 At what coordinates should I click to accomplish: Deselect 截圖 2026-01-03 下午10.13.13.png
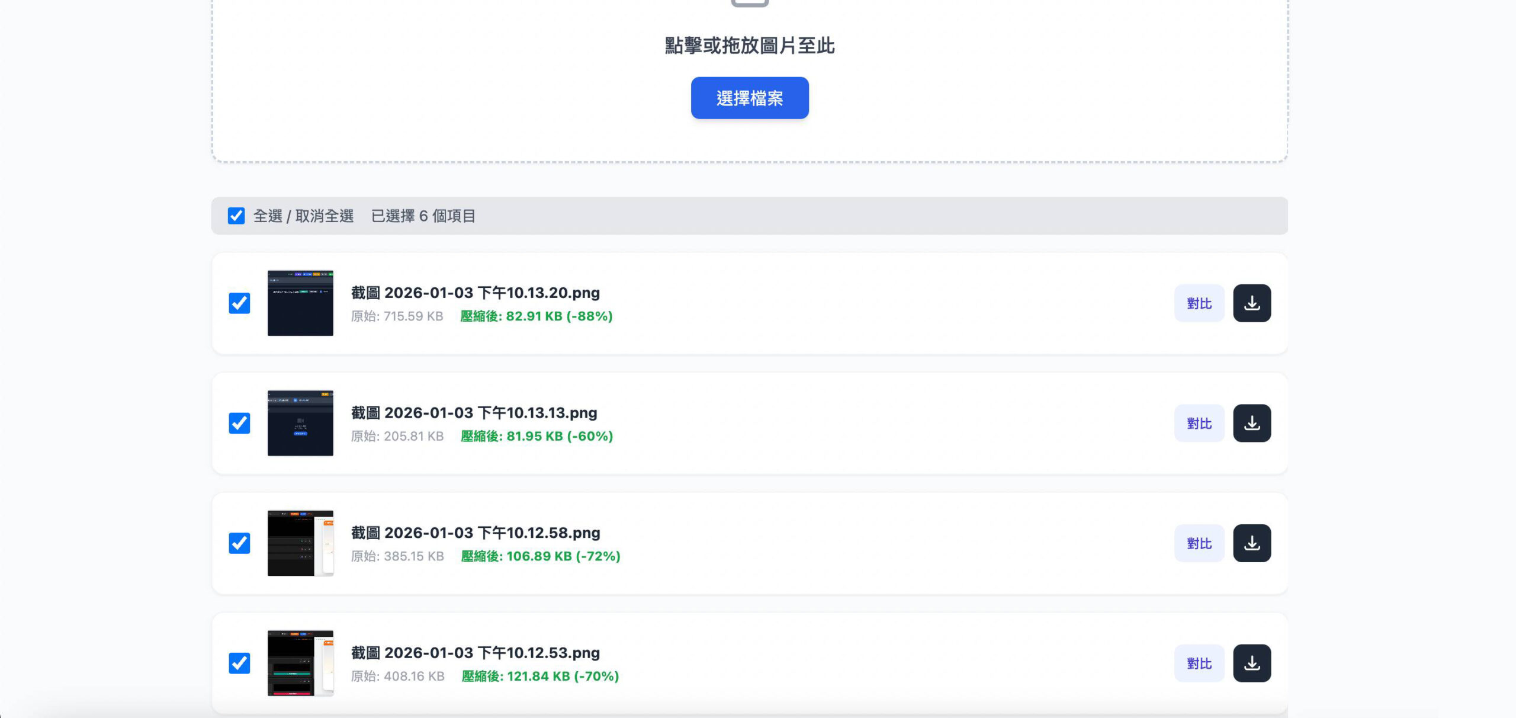pos(240,422)
